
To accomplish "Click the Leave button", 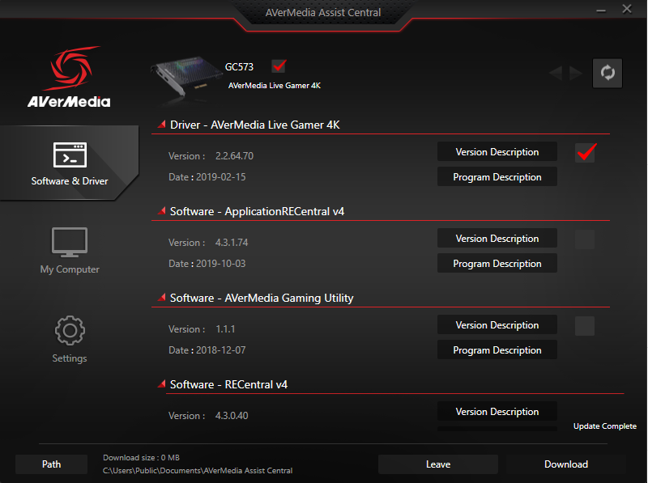I will [438, 464].
